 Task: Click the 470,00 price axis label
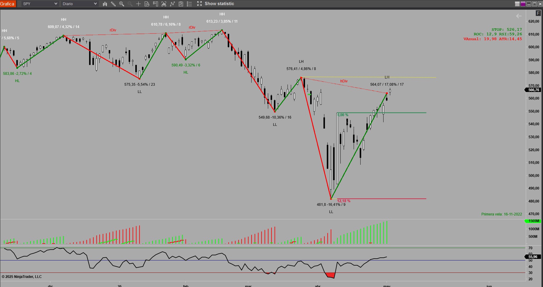tap(534, 214)
